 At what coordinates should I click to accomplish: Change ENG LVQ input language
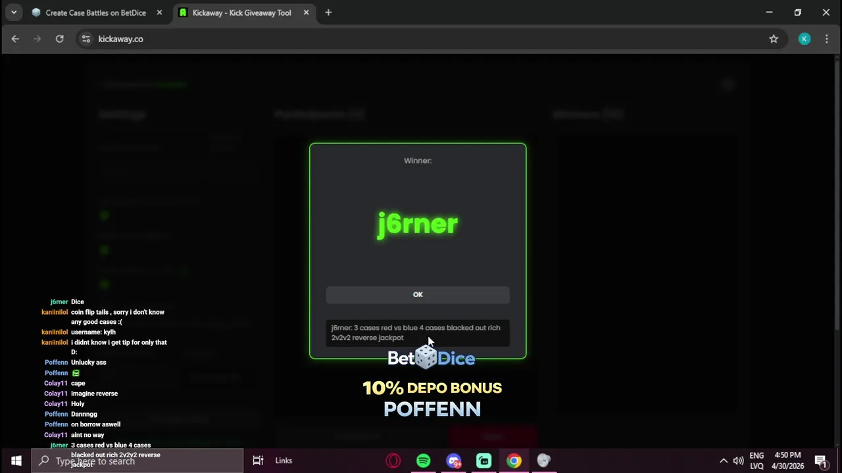pos(756,461)
